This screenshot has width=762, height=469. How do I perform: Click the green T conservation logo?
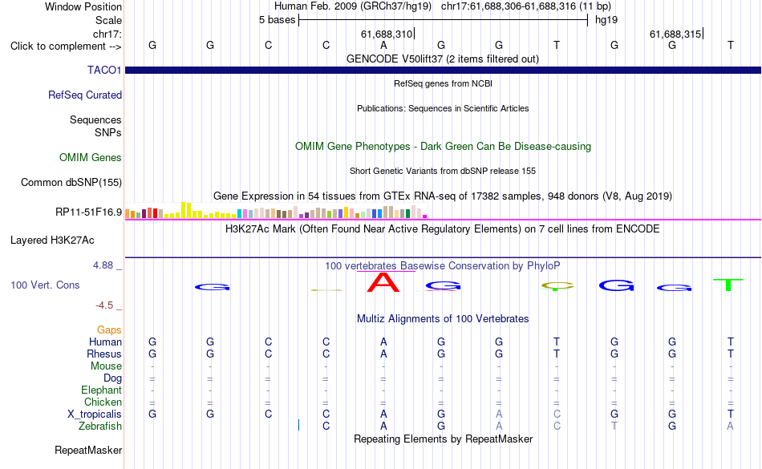(x=728, y=285)
